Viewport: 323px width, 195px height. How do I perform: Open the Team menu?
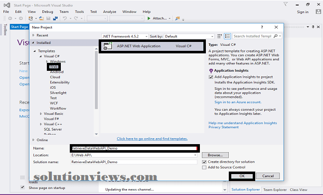(64, 12)
